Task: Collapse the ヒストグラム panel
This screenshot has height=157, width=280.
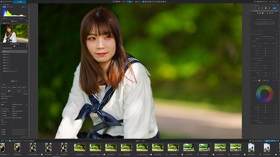Action: coord(1,5)
